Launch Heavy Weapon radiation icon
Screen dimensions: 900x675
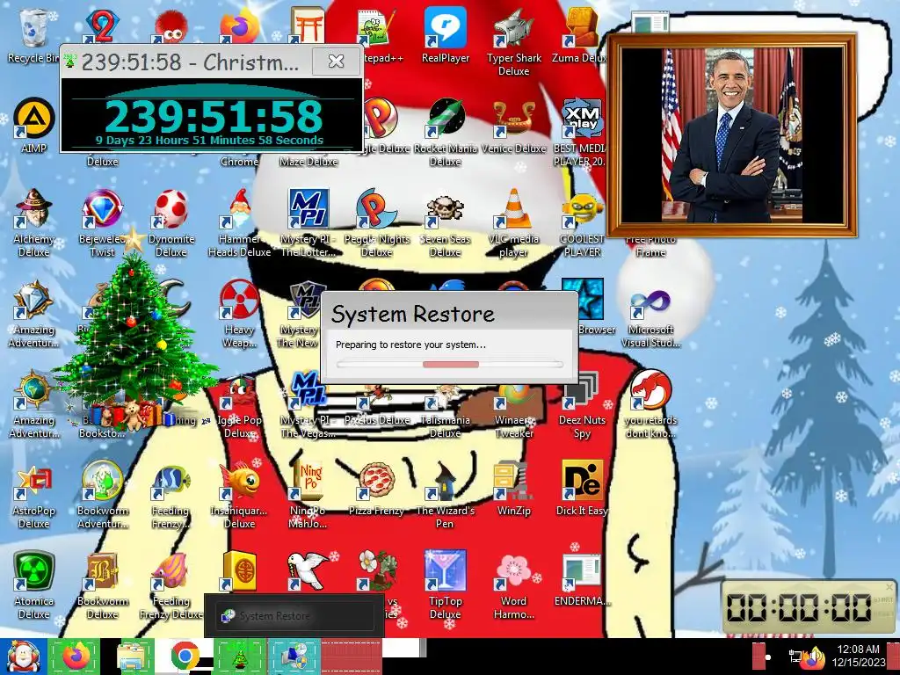(x=239, y=313)
